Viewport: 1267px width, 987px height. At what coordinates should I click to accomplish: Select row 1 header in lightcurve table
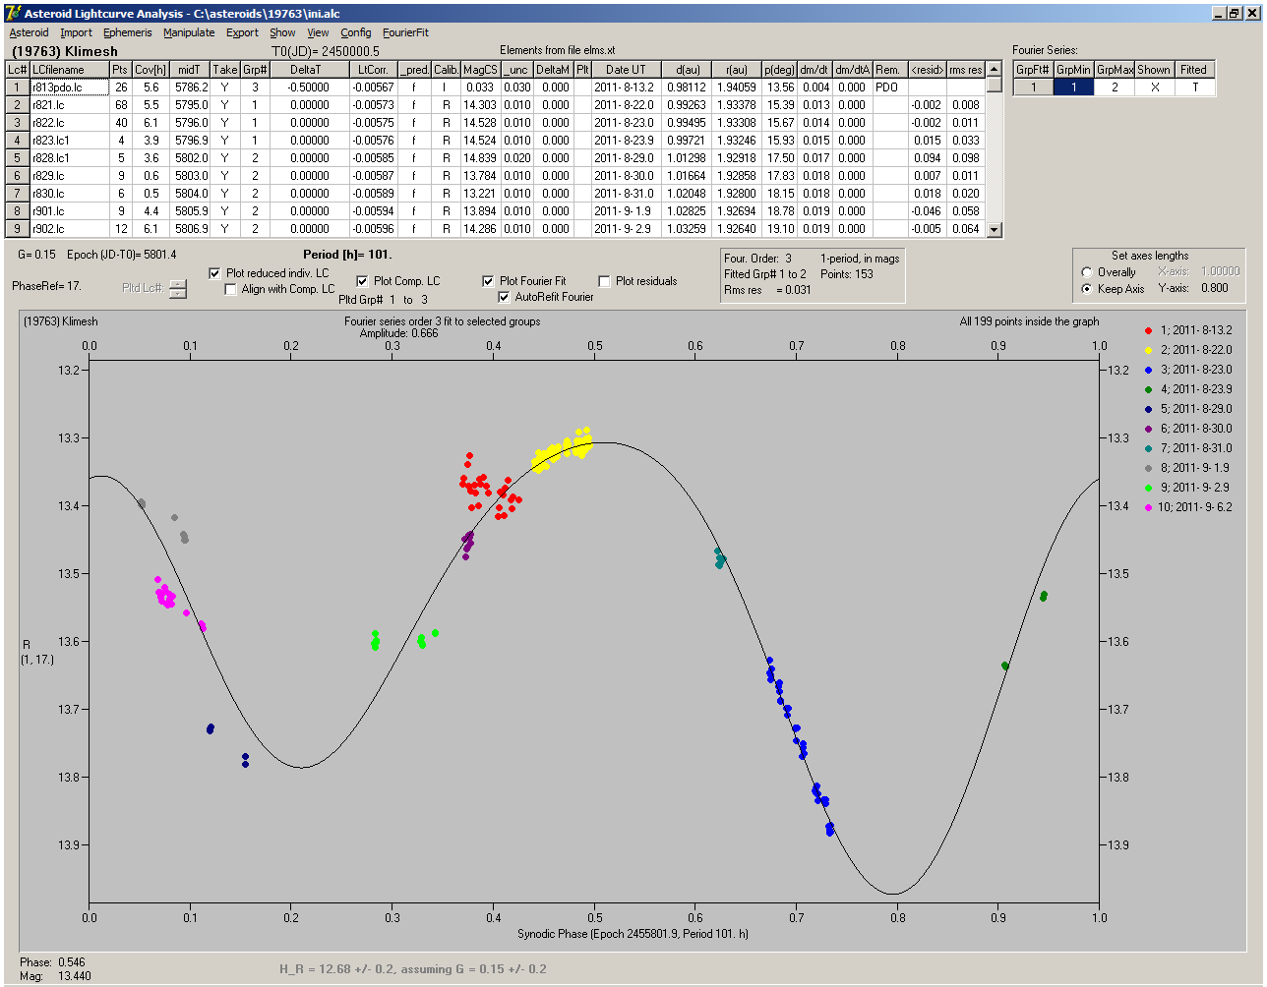[x=18, y=87]
